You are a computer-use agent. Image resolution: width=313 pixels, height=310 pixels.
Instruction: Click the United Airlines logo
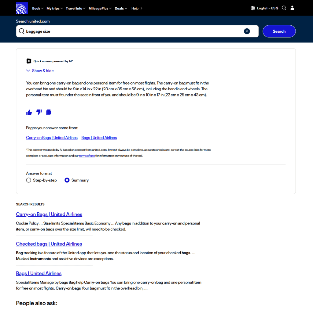(21, 8)
